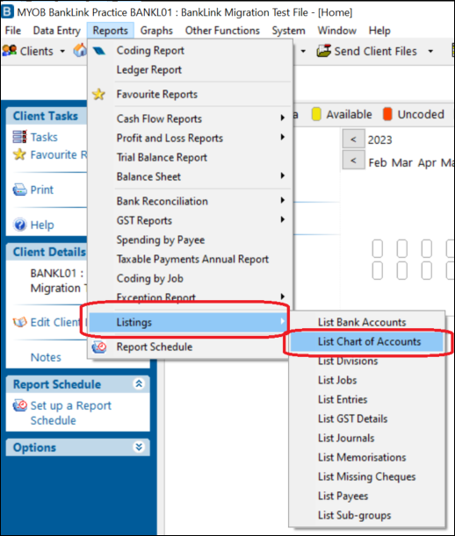Open the Send Client Files dropdown arrow
Viewport: 455px width, 536px height.
pyautogui.click(x=430, y=51)
